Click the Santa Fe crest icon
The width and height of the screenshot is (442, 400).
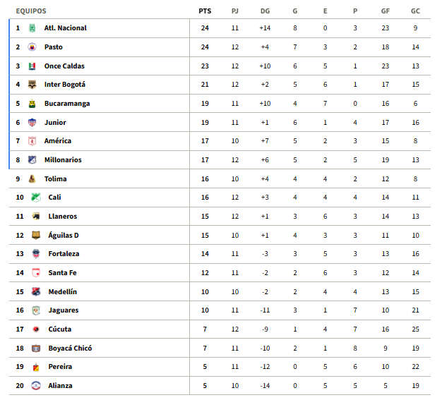point(35,273)
